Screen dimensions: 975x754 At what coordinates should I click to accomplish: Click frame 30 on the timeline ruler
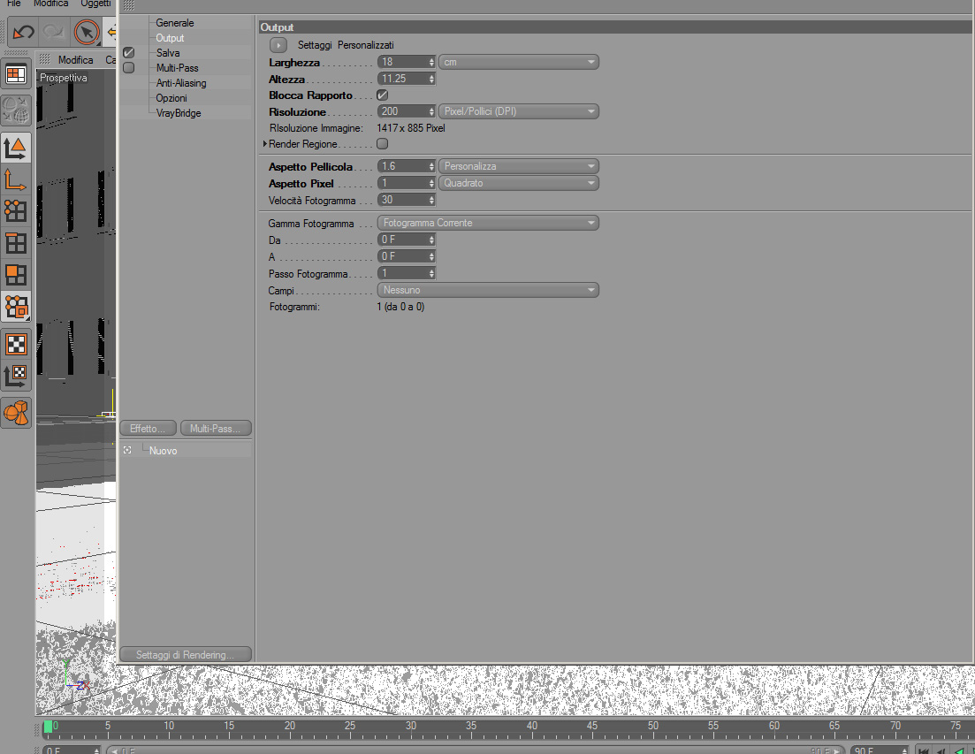click(x=410, y=726)
